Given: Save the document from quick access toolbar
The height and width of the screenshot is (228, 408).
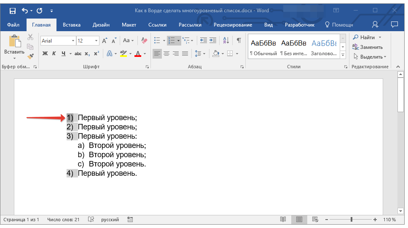Looking at the screenshot, I should tap(12, 11).
